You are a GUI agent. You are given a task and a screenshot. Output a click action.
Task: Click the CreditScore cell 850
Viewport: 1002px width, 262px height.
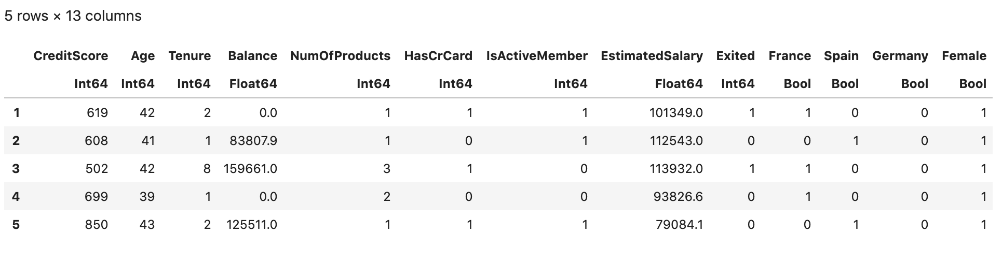point(96,225)
